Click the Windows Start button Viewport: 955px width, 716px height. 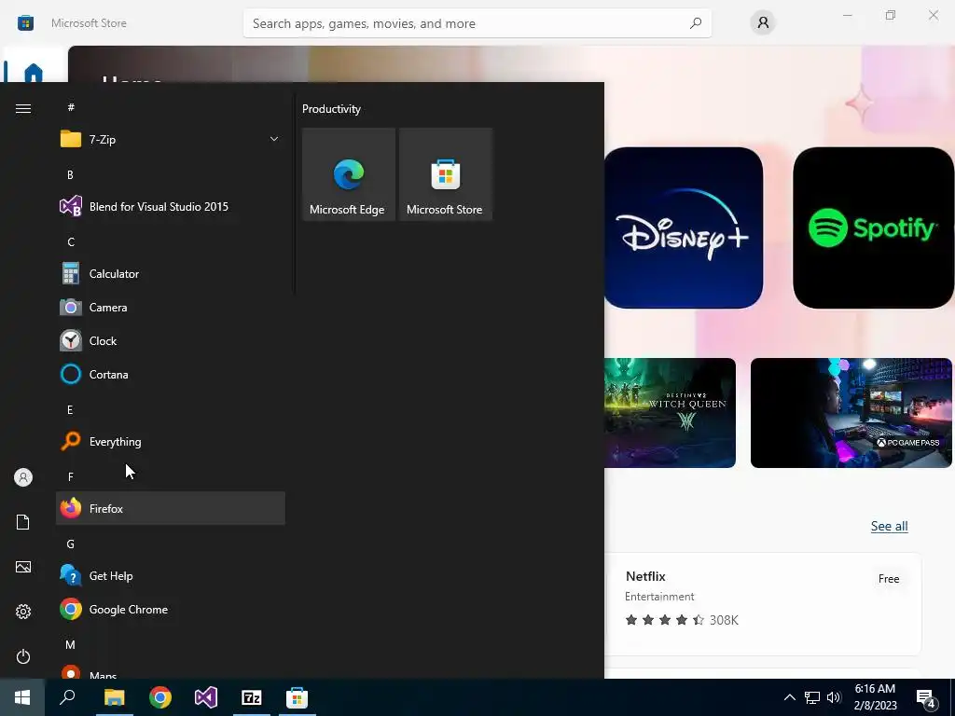[22, 697]
